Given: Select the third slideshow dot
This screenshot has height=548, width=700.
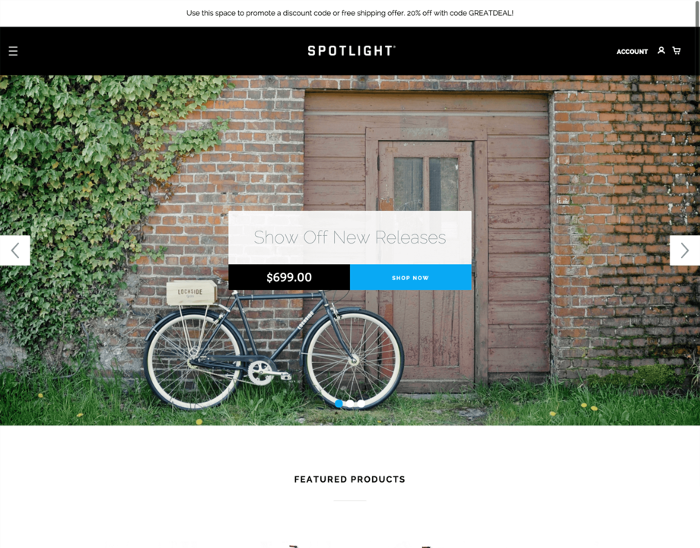Looking at the screenshot, I should [361, 403].
